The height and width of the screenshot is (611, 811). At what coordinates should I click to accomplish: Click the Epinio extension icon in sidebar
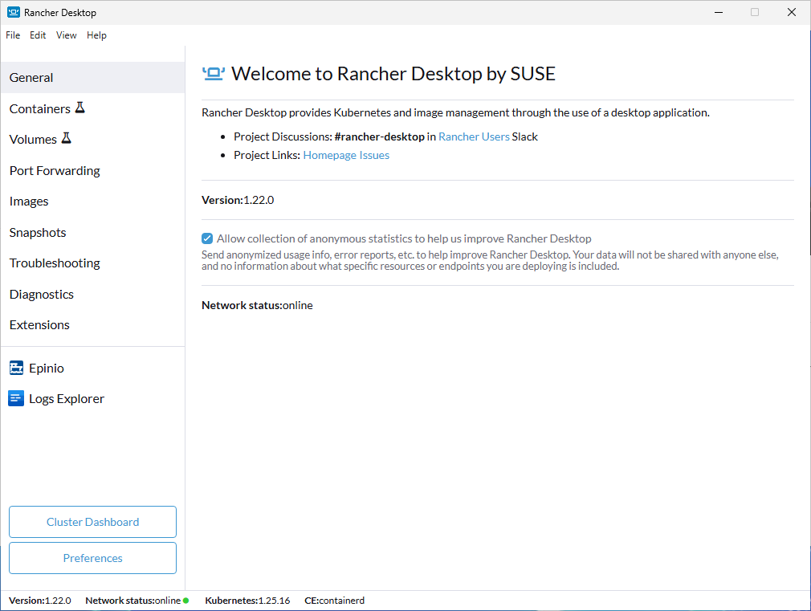tap(16, 368)
